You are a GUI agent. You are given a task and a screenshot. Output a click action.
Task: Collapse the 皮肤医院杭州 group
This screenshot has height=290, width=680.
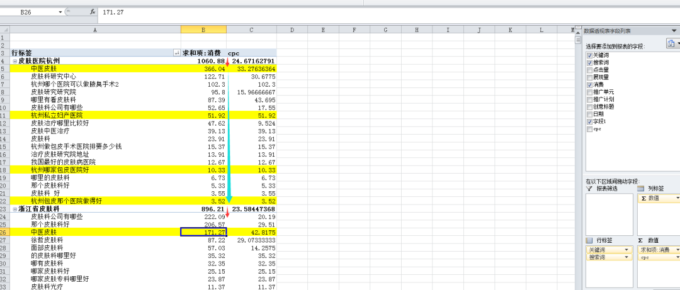point(14,61)
